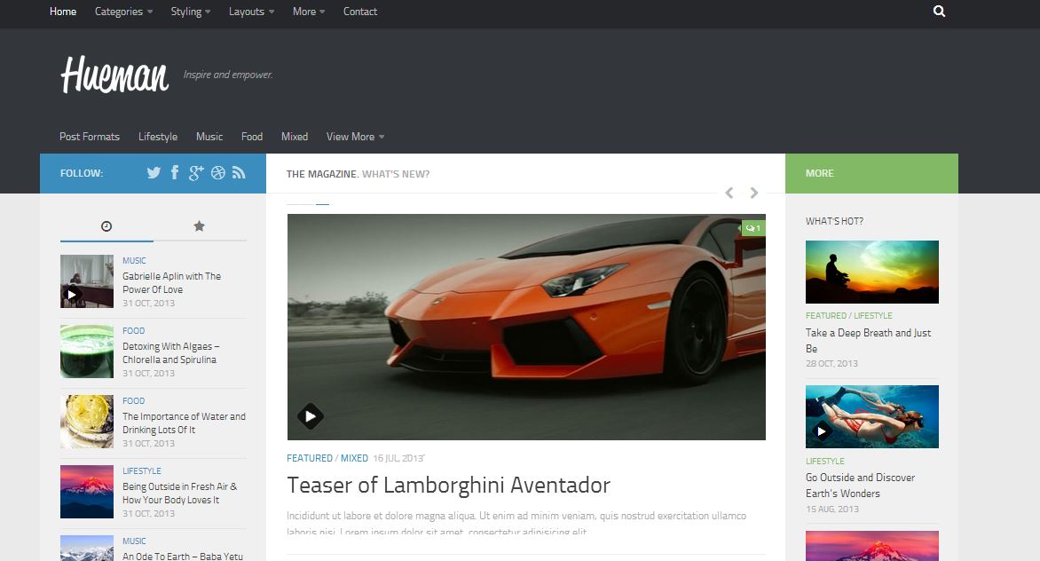This screenshot has width=1040, height=561.
Task: Open the Twitter follow icon
Action: [154, 172]
